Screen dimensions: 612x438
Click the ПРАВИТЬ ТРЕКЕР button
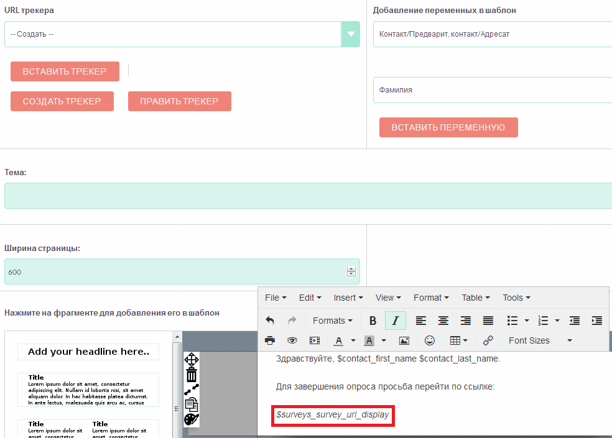coord(180,101)
